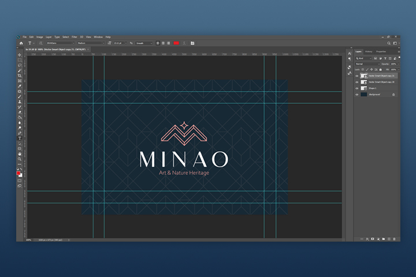Select the Frame tool
Image resolution: width=416 pixels, height=277 pixels.
[20, 81]
